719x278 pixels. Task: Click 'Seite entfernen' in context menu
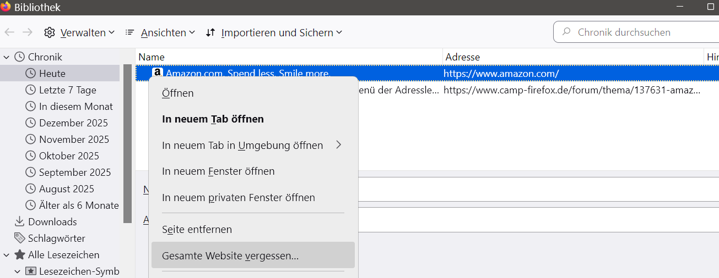tap(197, 229)
